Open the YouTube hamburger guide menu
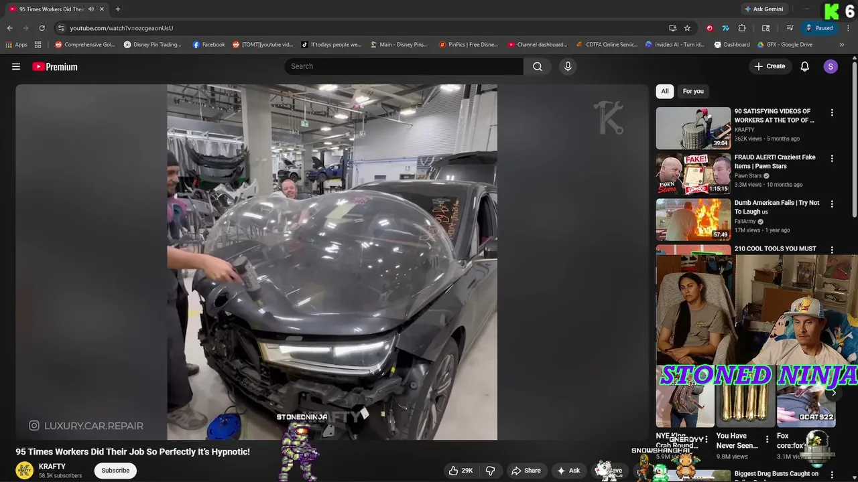858x482 pixels. (x=16, y=66)
